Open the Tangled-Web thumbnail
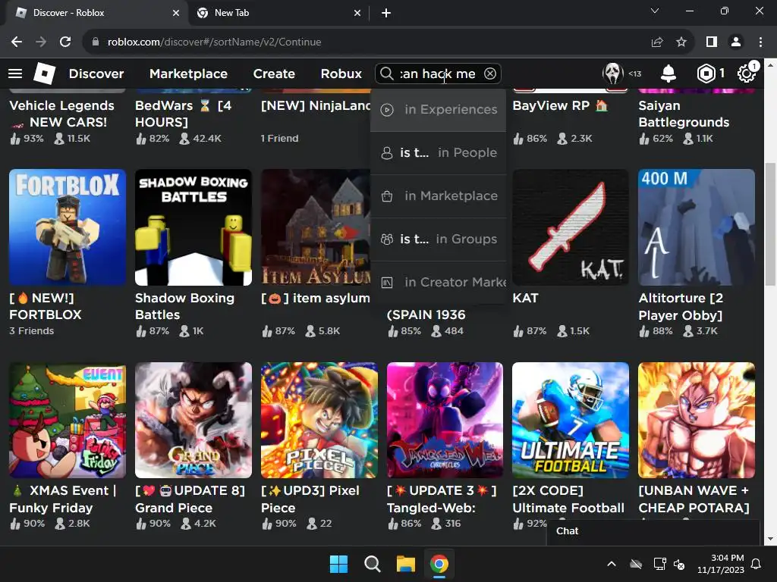The width and height of the screenshot is (777, 582). pos(445,420)
